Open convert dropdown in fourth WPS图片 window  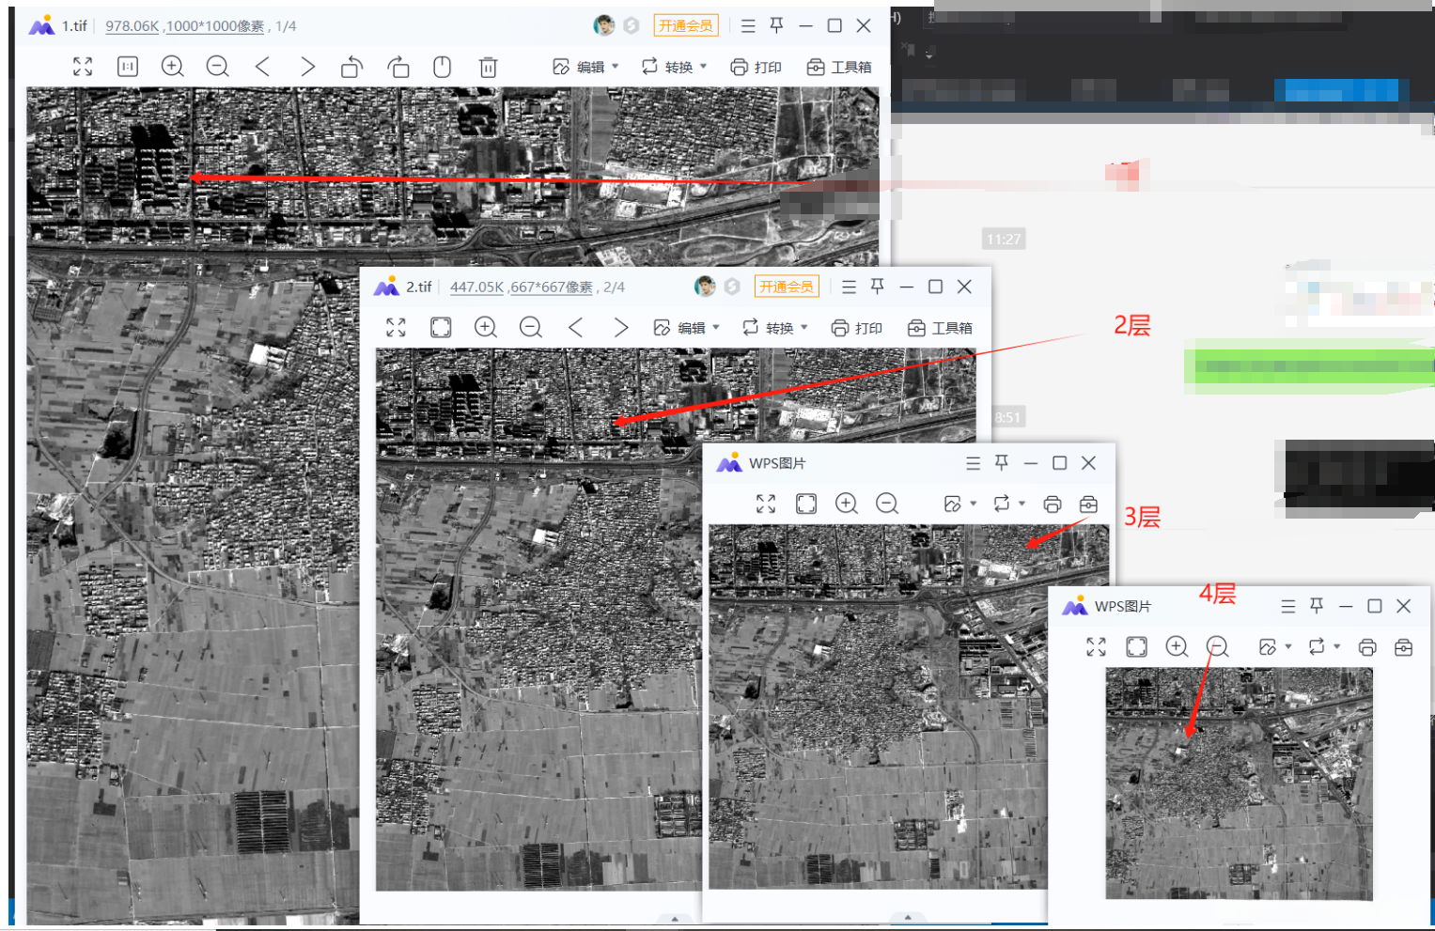tap(1324, 646)
